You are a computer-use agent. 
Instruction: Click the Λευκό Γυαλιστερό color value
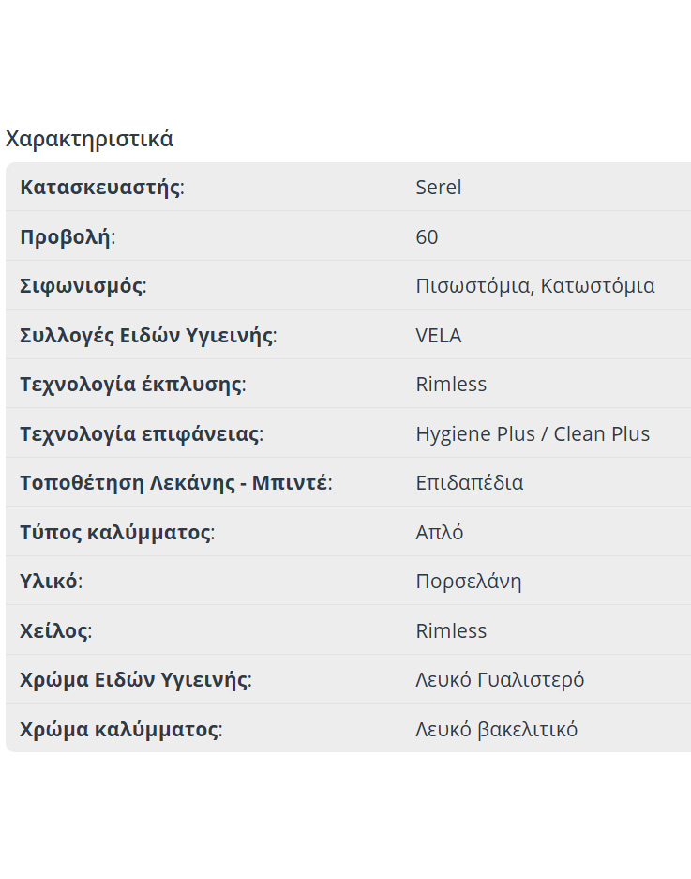pos(500,680)
